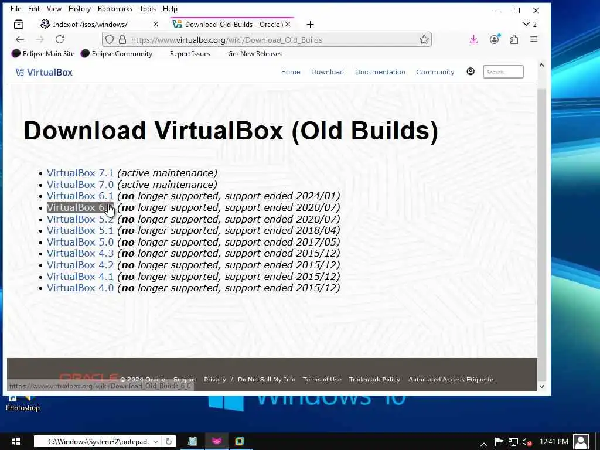Open Eclipse Community bookmark
600x450 pixels.
click(x=117, y=53)
